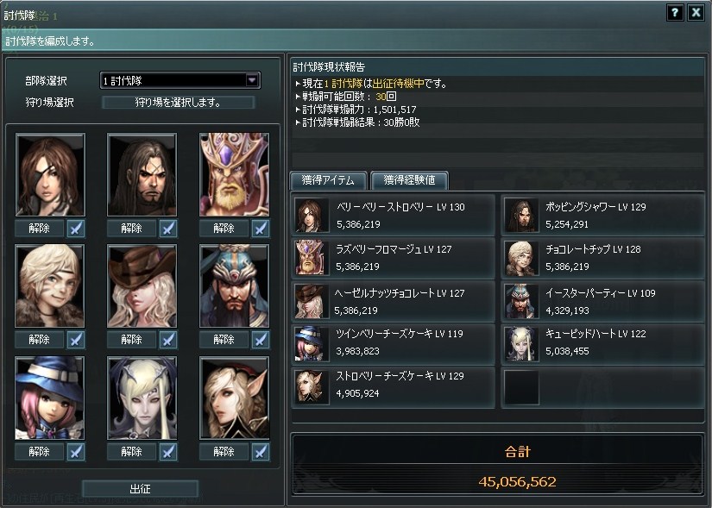Click the large elf-eared blonde woman portrait
The height and width of the screenshot is (508, 712).
[234, 398]
